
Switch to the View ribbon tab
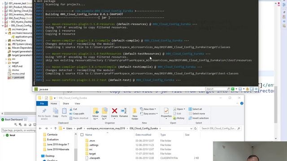click(77, 103)
